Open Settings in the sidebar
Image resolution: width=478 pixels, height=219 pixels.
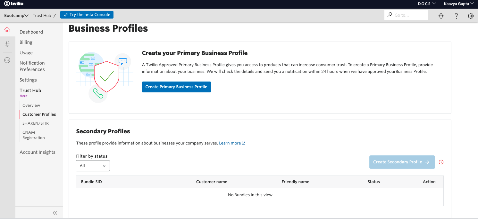click(28, 80)
